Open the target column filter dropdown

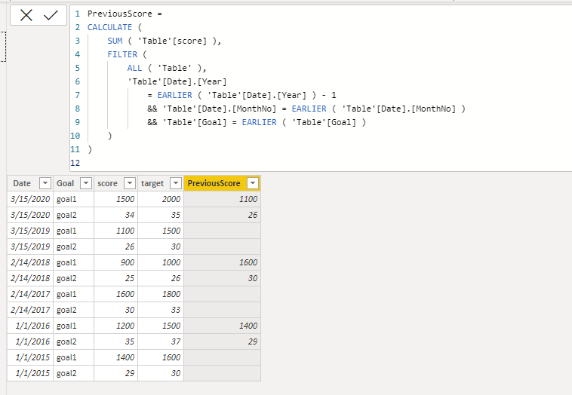coord(176,183)
